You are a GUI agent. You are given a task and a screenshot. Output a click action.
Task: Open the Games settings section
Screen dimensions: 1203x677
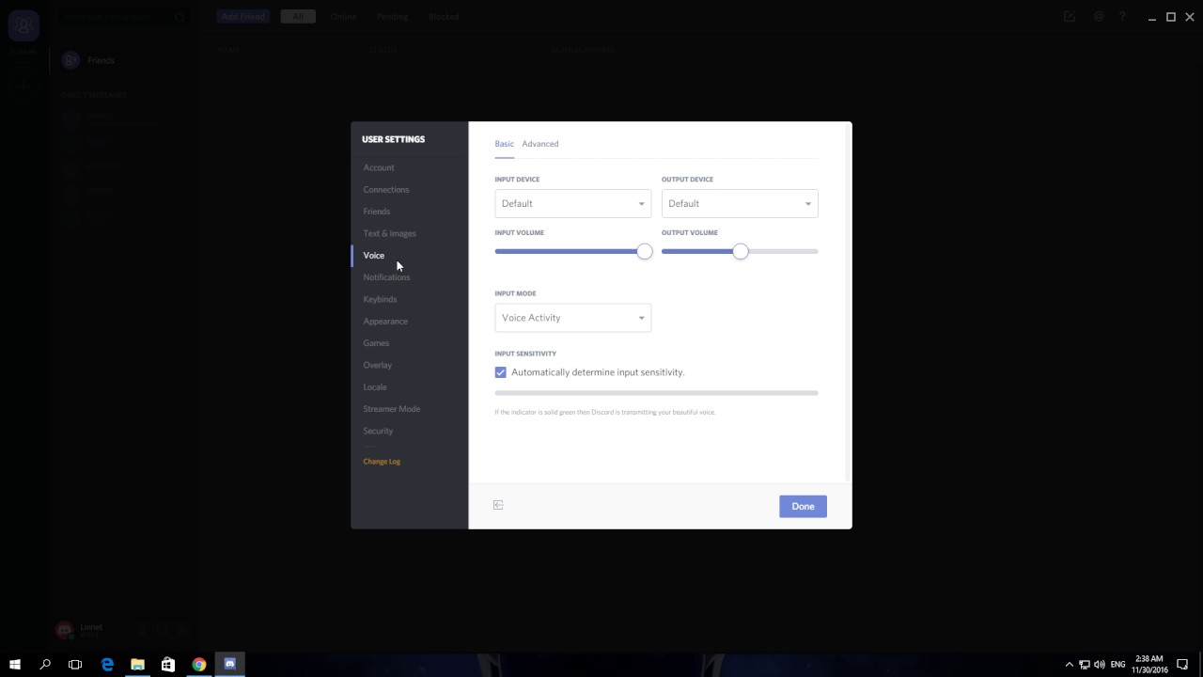click(x=376, y=343)
